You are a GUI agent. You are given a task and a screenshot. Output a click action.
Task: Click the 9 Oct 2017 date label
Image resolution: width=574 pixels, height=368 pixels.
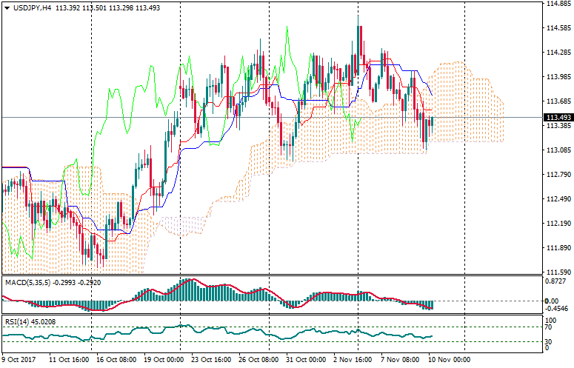[19, 359]
